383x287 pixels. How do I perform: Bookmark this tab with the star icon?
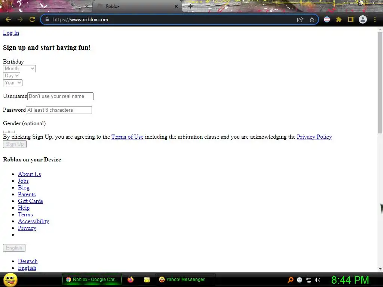coord(312,19)
